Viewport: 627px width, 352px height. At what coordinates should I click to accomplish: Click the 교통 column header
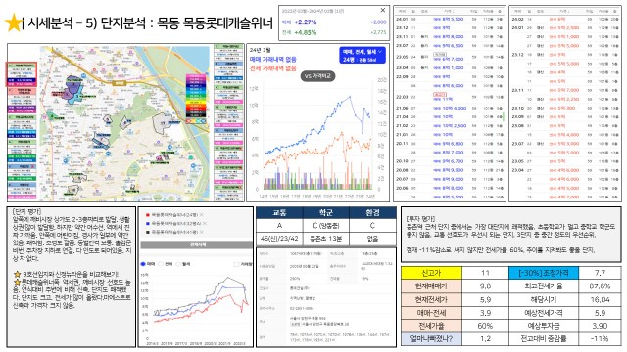pyautogui.click(x=279, y=213)
